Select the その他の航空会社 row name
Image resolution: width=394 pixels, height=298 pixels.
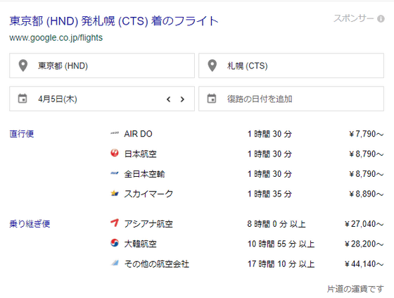click(156, 264)
